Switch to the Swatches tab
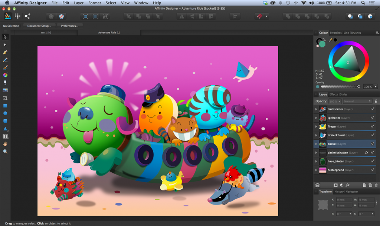The height and width of the screenshot is (226, 380). coord(335,33)
